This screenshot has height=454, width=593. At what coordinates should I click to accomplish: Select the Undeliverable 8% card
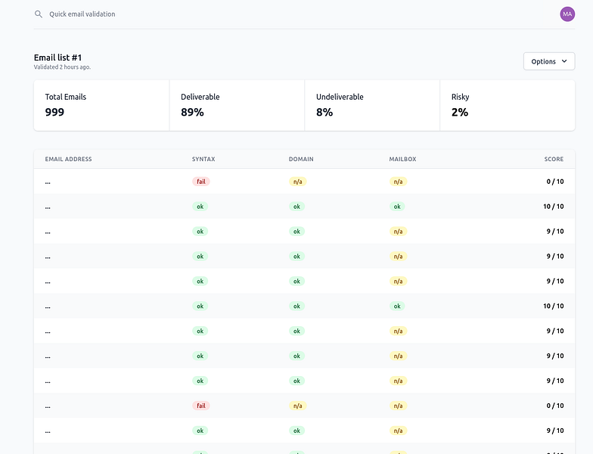pyautogui.click(x=372, y=105)
